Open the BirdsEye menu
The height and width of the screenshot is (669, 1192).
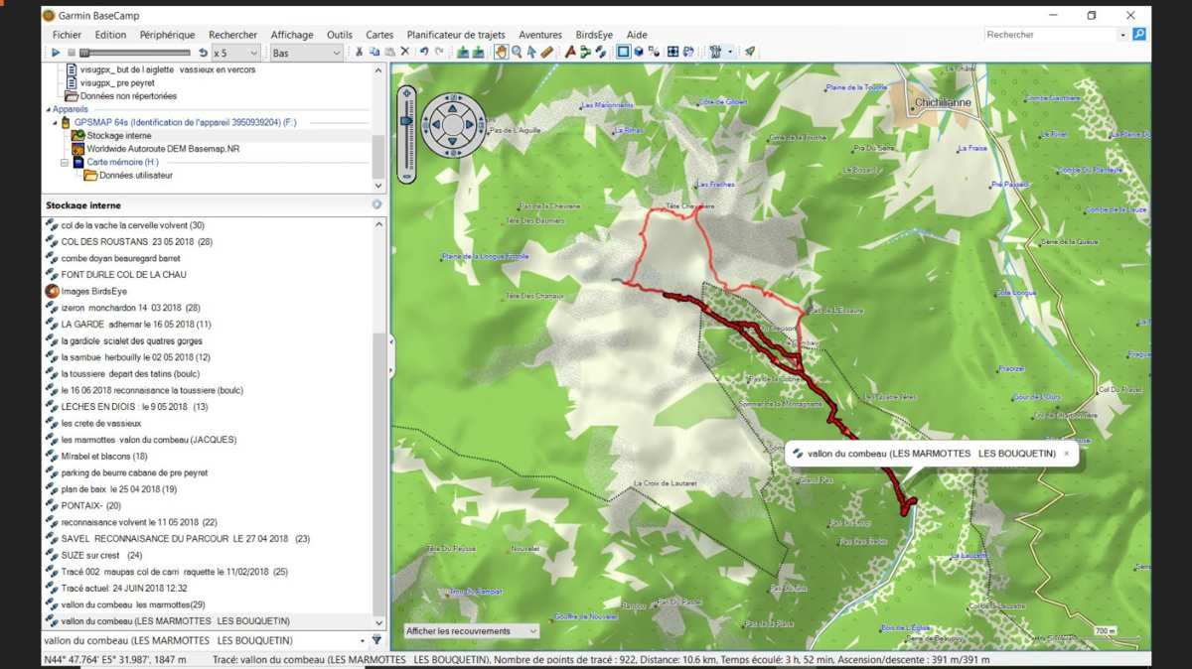click(595, 35)
